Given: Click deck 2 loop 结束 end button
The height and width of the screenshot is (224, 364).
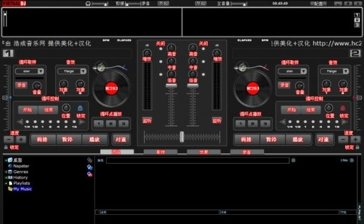Looking at the screenshot, I should pos(310,110).
